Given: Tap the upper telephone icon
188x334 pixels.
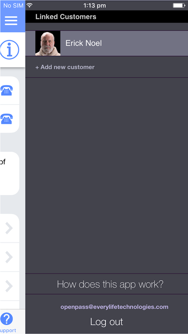Looking at the screenshot, I should pos(7,90).
